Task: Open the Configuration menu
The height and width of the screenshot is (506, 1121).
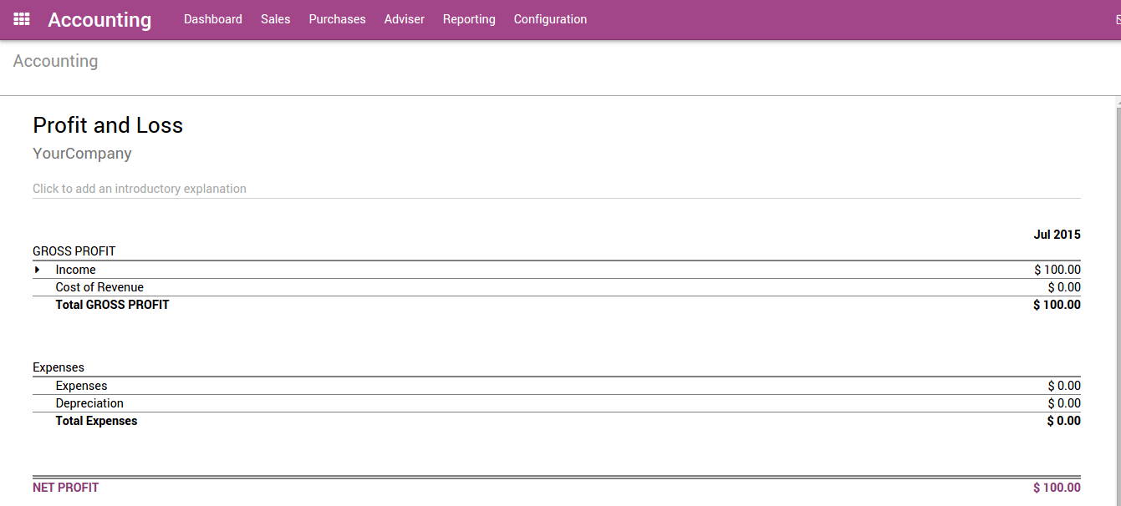Action: (x=550, y=18)
